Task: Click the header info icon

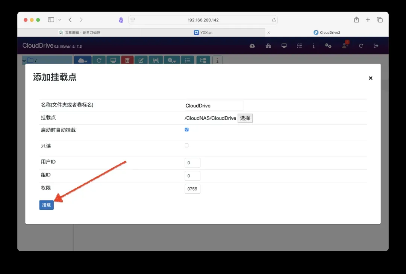Action: 314,46
